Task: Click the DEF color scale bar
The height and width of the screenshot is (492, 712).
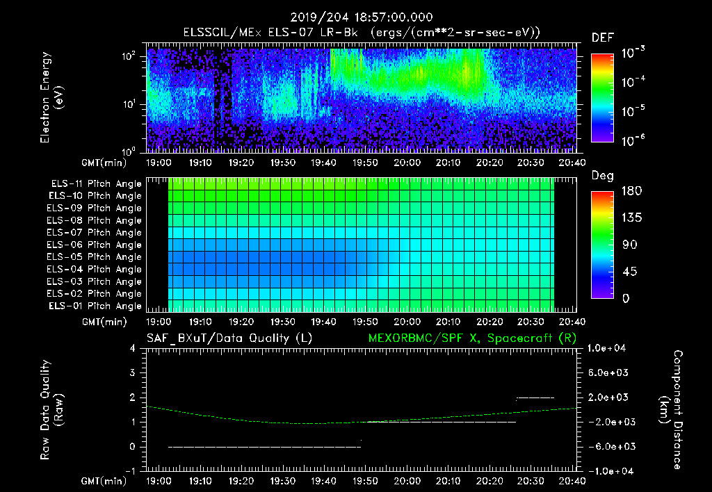Action: coord(602,97)
